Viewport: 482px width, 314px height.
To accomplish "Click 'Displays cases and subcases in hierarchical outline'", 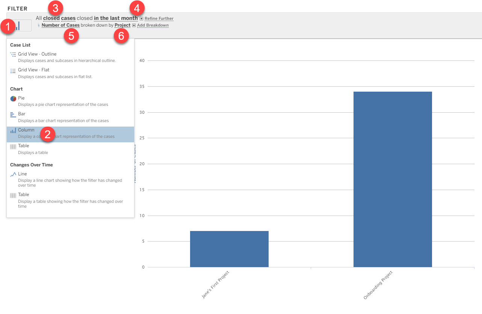I will (x=67, y=60).
